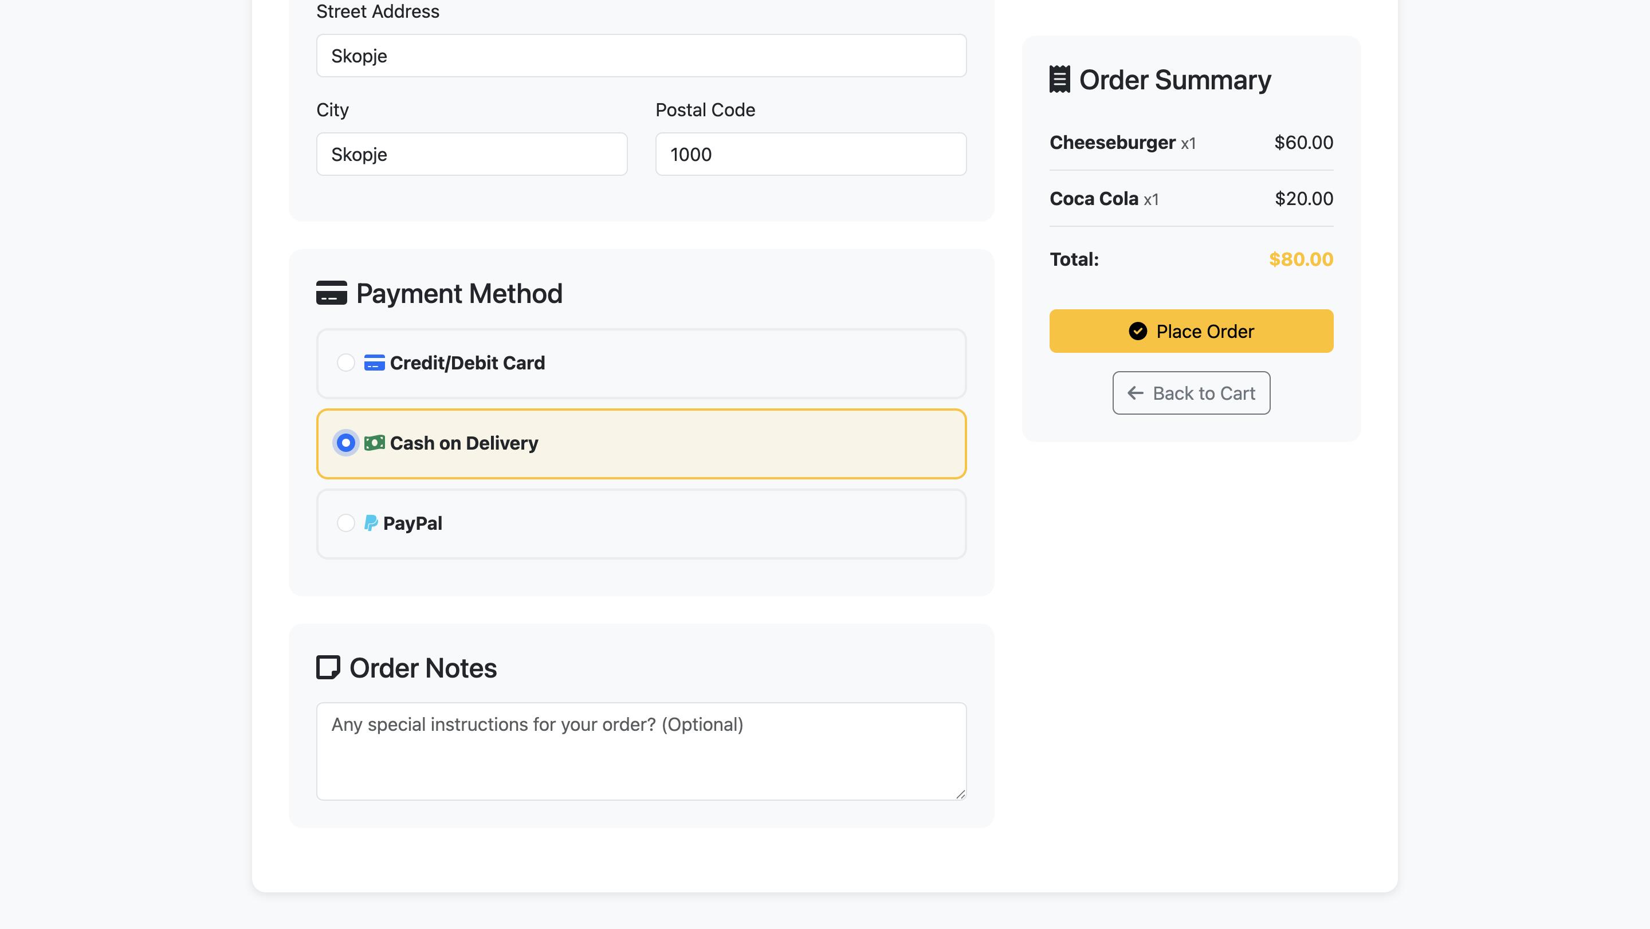Go back using Back to Cart button
Screen dimensions: 1650x929
1191,393
